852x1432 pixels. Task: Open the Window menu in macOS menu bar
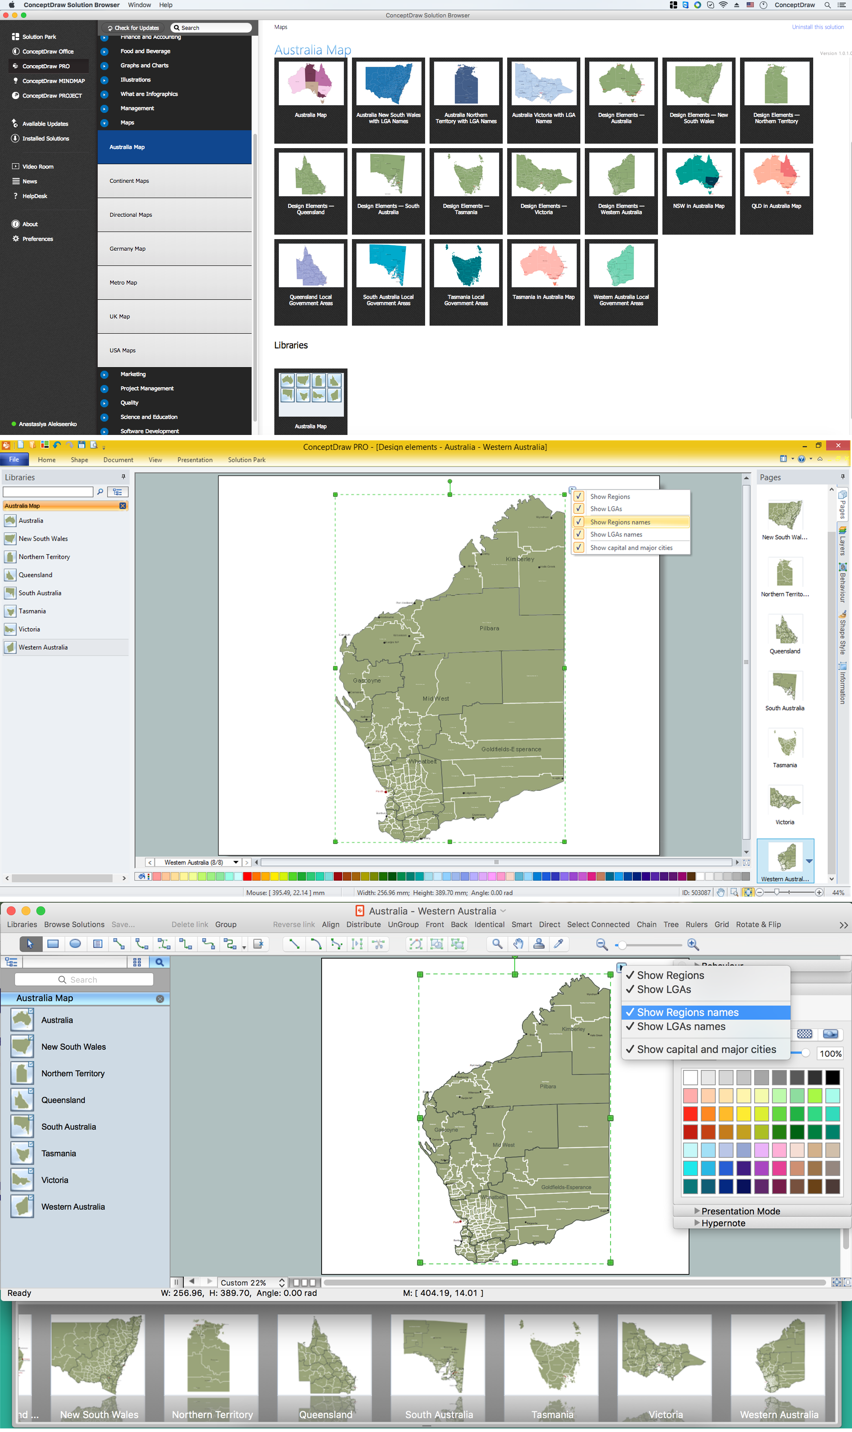(x=139, y=5)
